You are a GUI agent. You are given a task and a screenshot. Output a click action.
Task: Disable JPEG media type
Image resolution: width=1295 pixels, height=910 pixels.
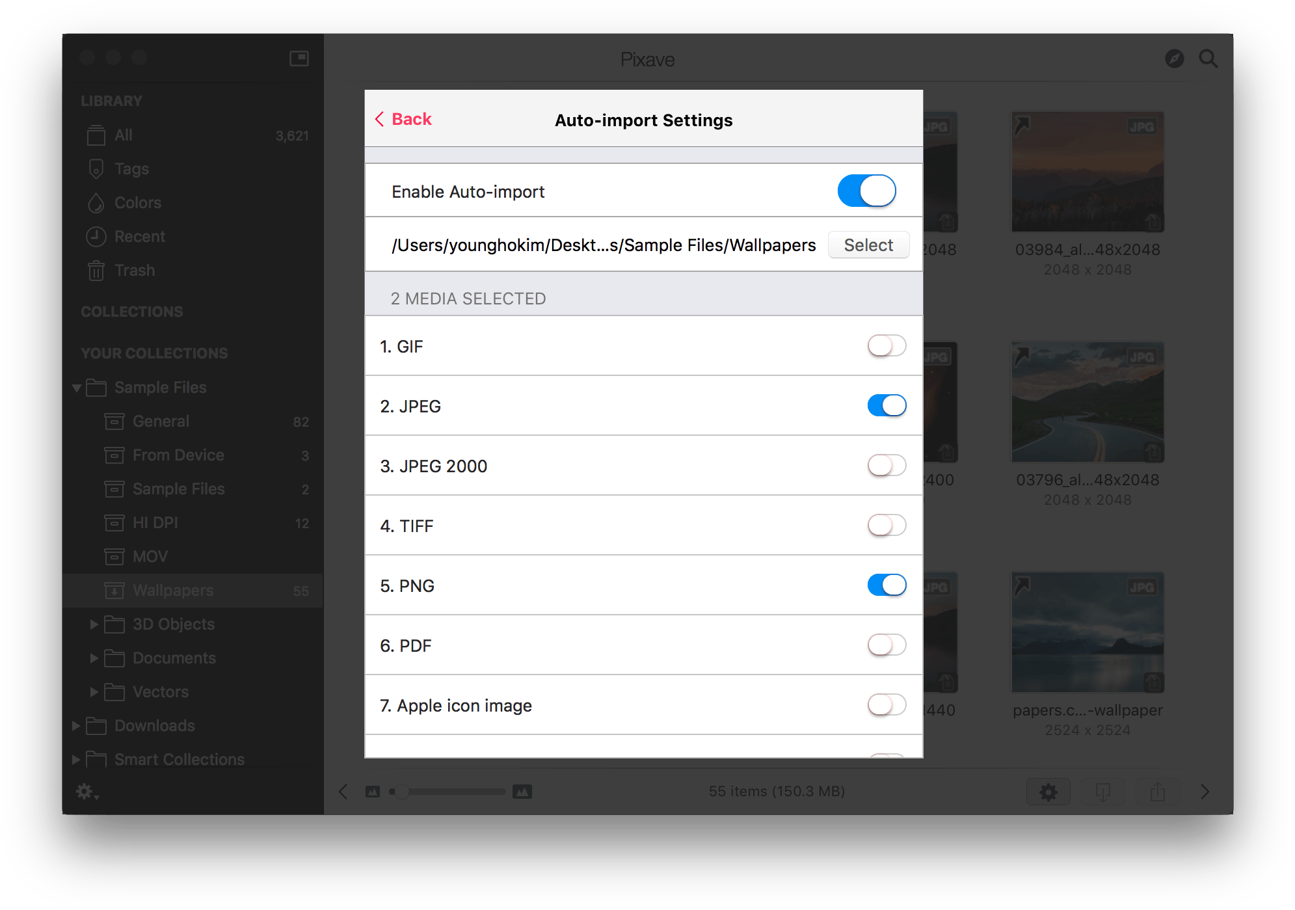pyautogui.click(x=887, y=406)
